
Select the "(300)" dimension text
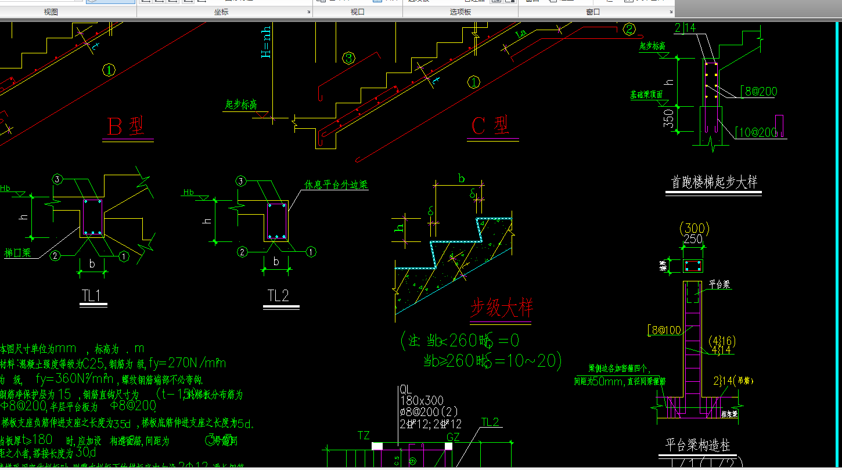(693, 227)
